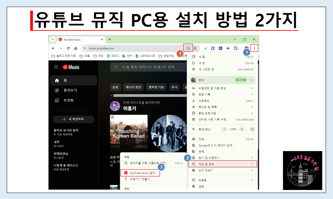333x199 pixels.
Task: Open 다운로드 from the Chrome menu
Action: pyautogui.click(x=222, y=101)
